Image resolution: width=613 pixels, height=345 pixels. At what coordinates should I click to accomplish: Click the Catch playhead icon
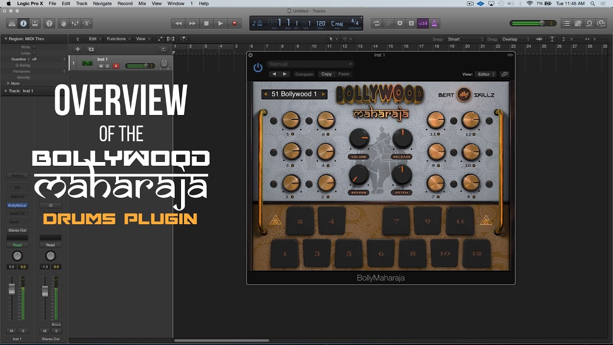(x=183, y=39)
